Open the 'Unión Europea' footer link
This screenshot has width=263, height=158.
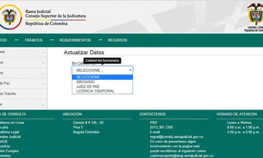click(9, 151)
